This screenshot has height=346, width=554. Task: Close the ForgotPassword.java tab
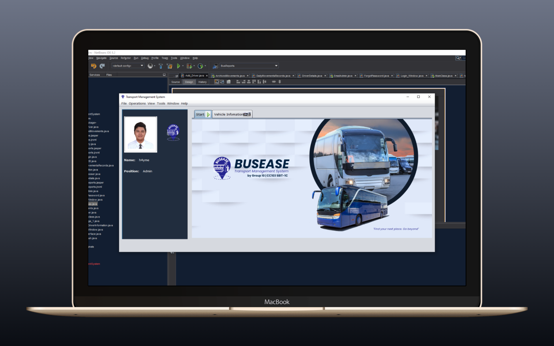tap(392, 76)
